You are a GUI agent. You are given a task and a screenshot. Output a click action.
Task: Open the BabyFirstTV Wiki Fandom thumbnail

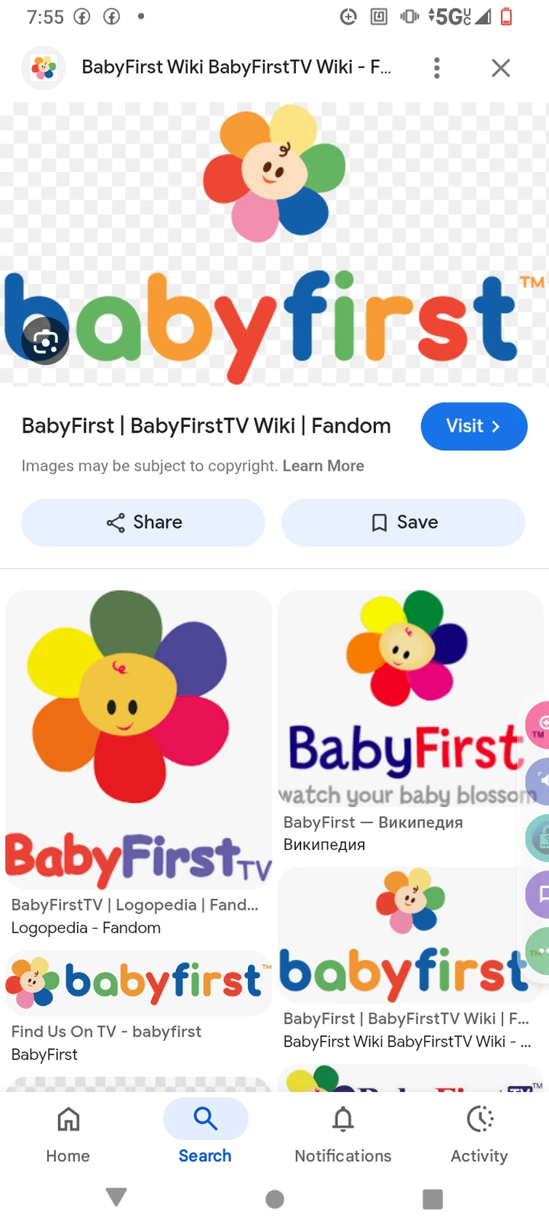(409, 934)
